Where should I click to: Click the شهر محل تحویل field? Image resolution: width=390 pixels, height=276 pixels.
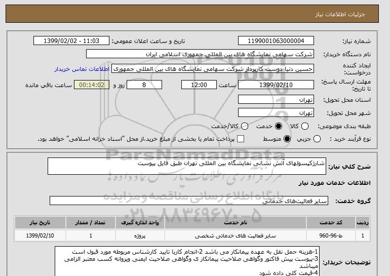(276, 112)
